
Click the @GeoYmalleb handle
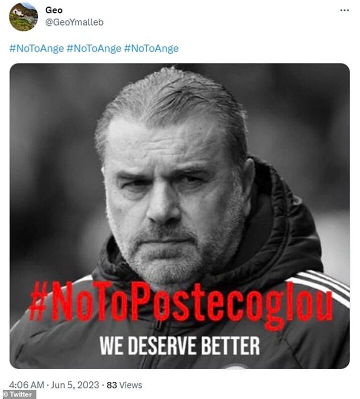pos(74,22)
